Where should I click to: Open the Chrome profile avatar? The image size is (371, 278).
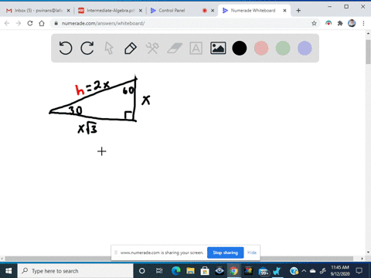coord(352,23)
